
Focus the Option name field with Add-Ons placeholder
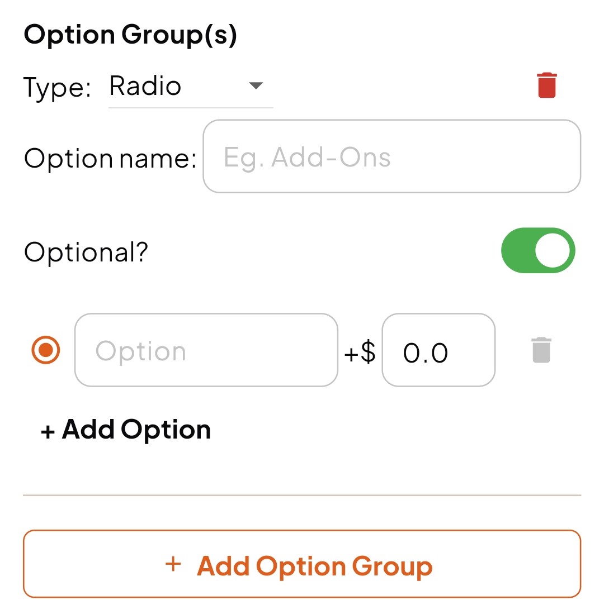(391, 156)
